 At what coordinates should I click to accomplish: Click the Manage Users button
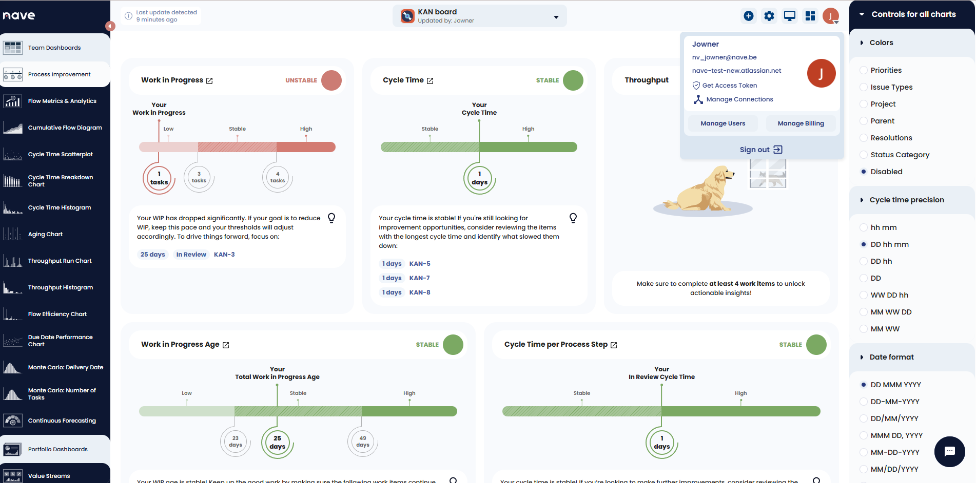(722, 123)
